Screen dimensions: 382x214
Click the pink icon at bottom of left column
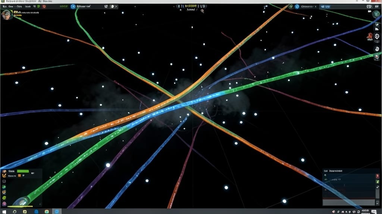[x=4, y=204]
